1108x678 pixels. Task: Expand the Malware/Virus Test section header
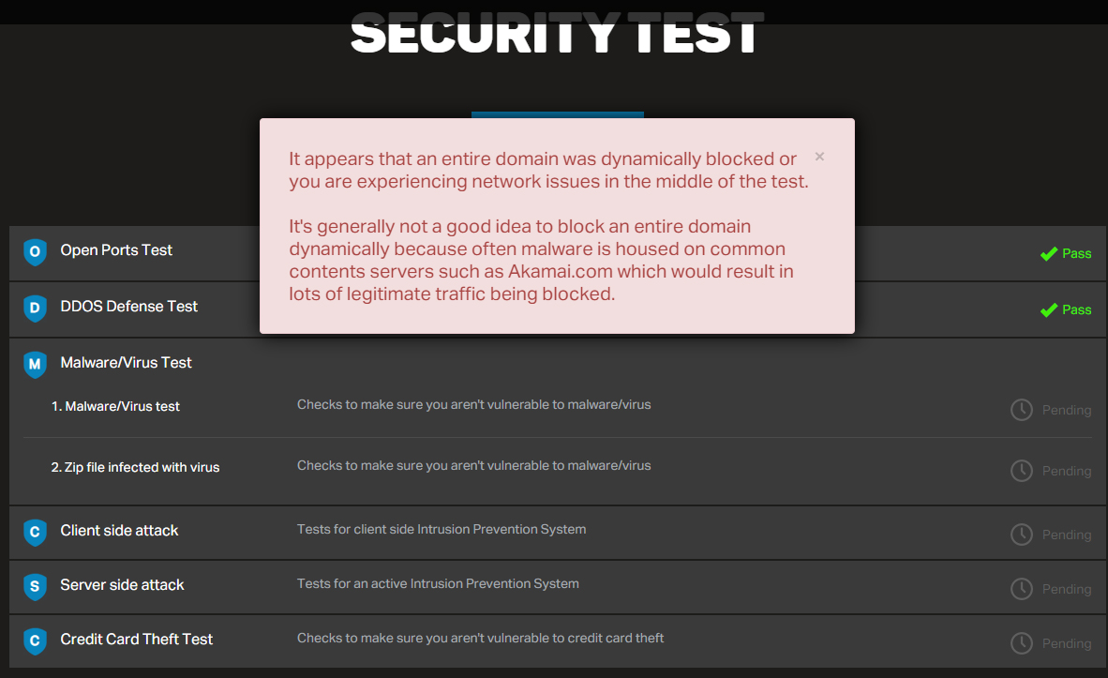coord(126,363)
